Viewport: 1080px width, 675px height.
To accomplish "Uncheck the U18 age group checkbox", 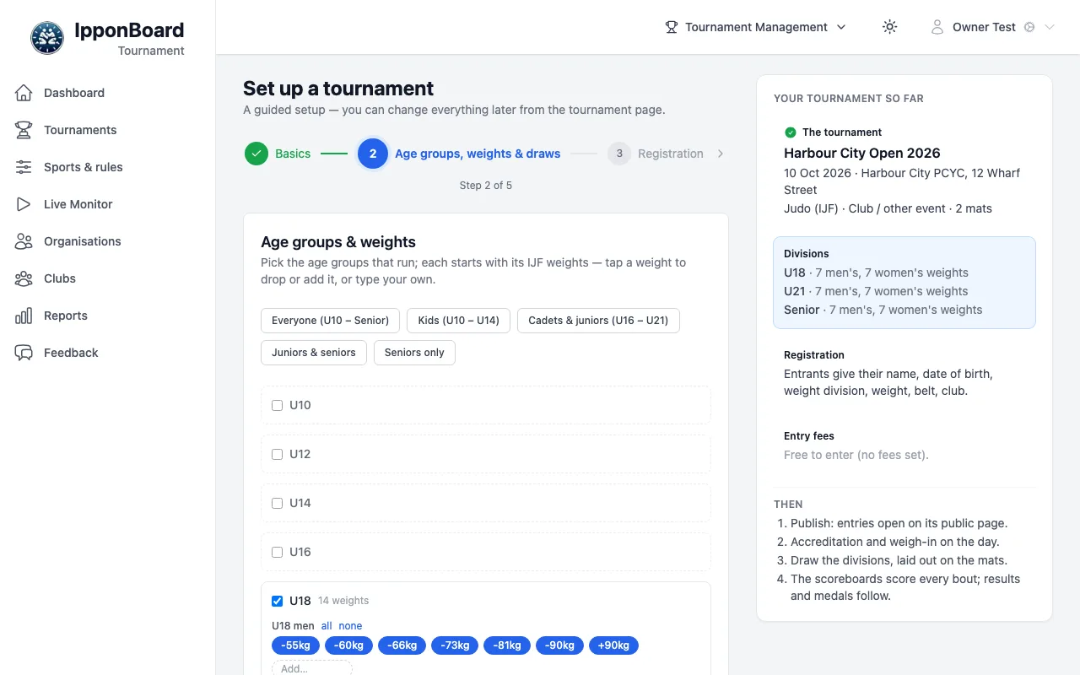I will pos(277,601).
